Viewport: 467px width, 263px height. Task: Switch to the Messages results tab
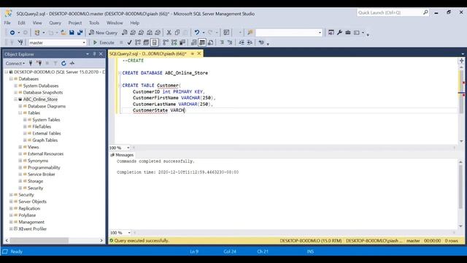[122, 155]
